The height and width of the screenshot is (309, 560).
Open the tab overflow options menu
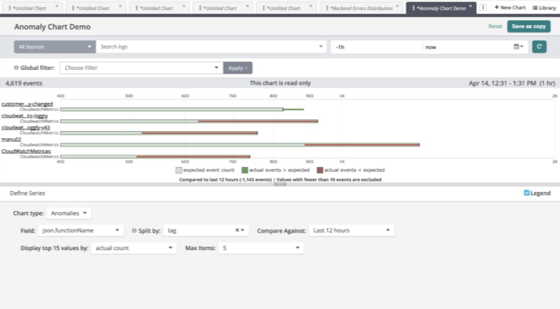(483, 7)
